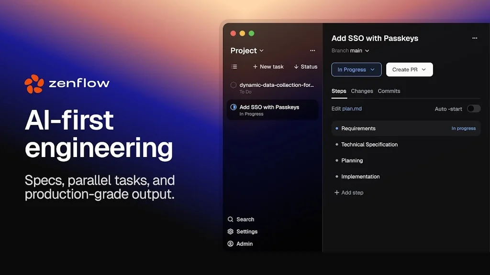The image size is (490, 275).
Task: Expand the Project dropdown in sidebar
Action: [x=247, y=51]
